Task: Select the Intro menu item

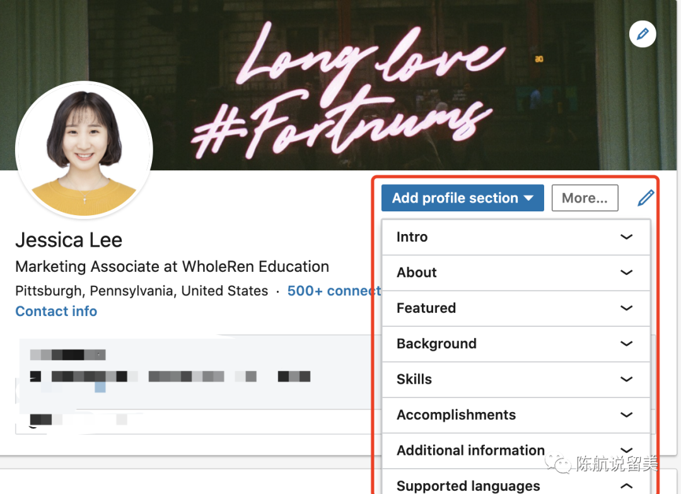Action: point(412,237)
